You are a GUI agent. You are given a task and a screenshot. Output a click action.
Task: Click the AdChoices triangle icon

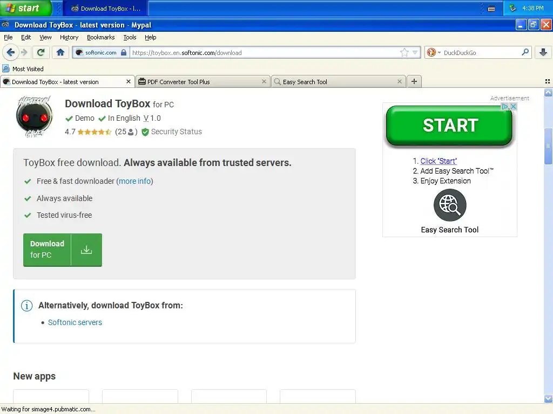pos(505,106)
